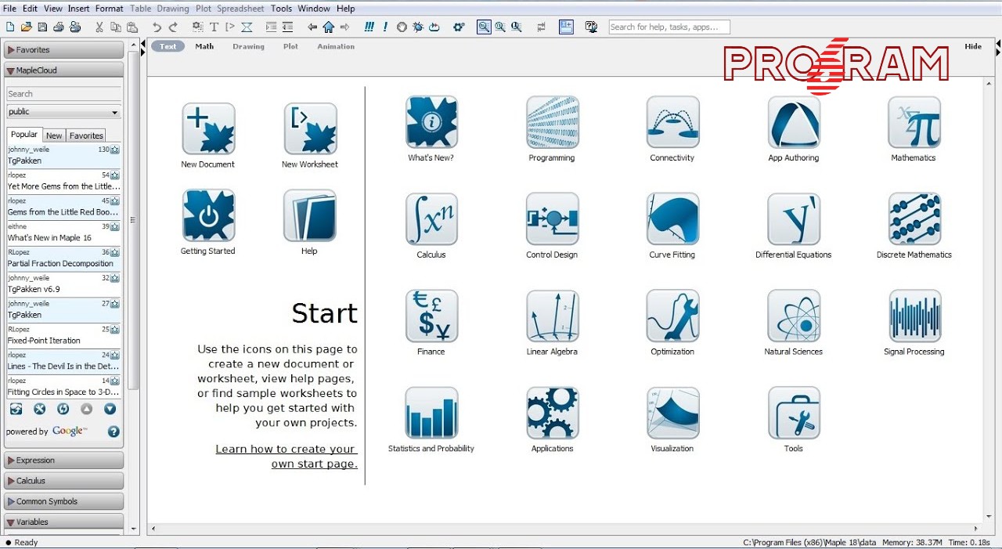Click the horizontal scrollbar under Start page

pos(564,529)
